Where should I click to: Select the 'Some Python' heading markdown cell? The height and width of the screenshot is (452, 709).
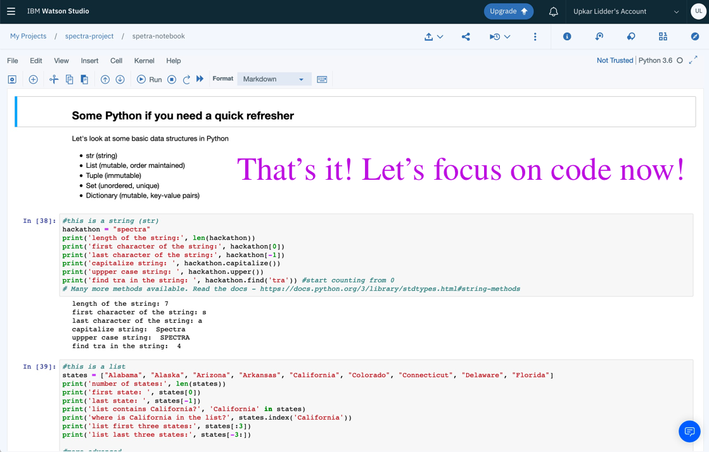coord(355,111)
